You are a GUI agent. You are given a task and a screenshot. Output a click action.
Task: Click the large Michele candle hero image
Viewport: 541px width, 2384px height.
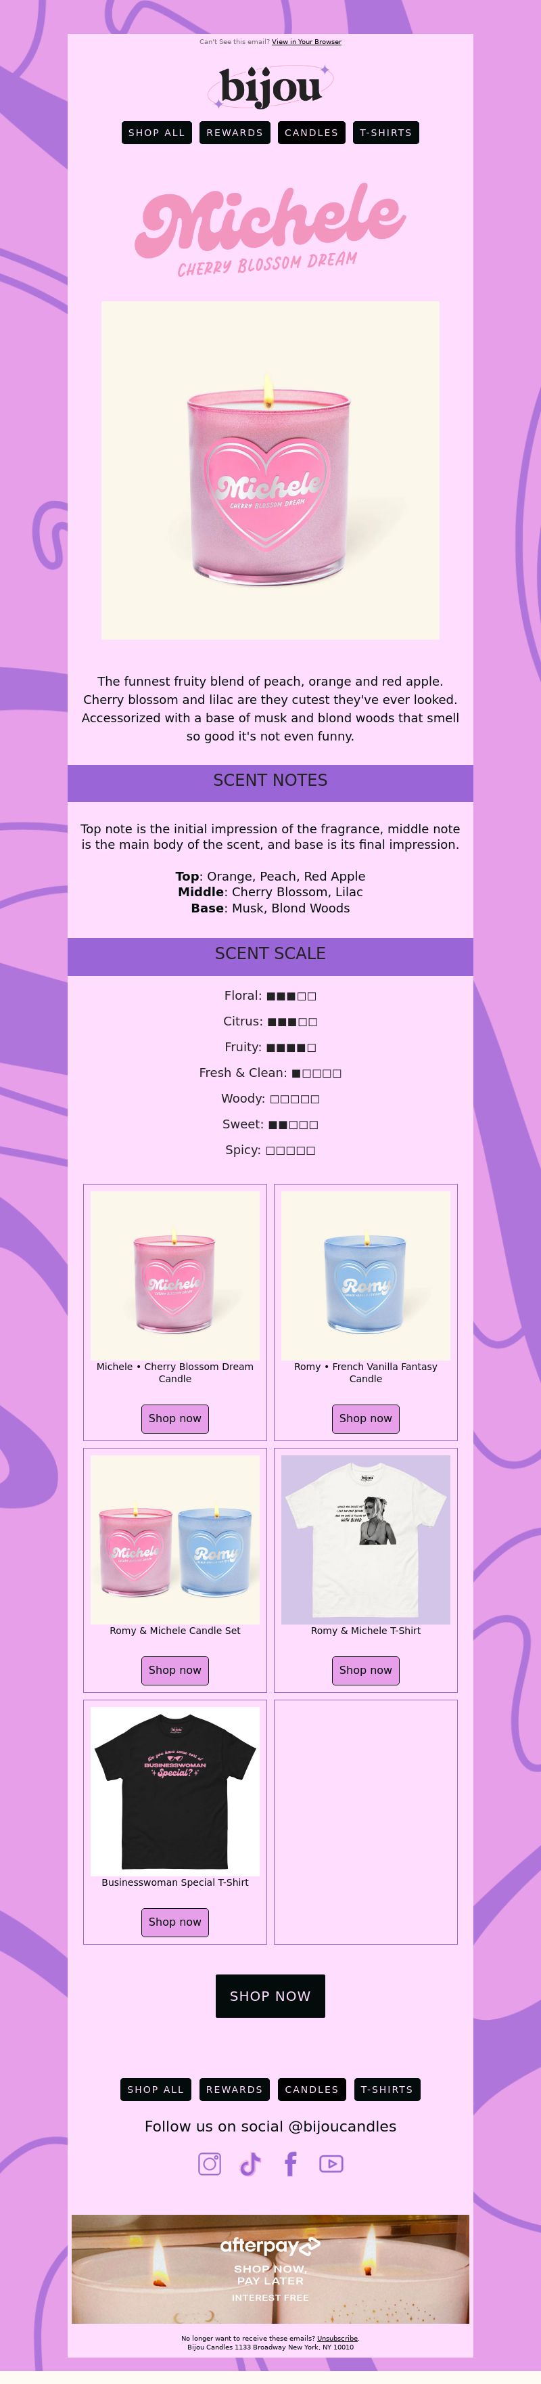pyautogui.click(x=270, y=470)
